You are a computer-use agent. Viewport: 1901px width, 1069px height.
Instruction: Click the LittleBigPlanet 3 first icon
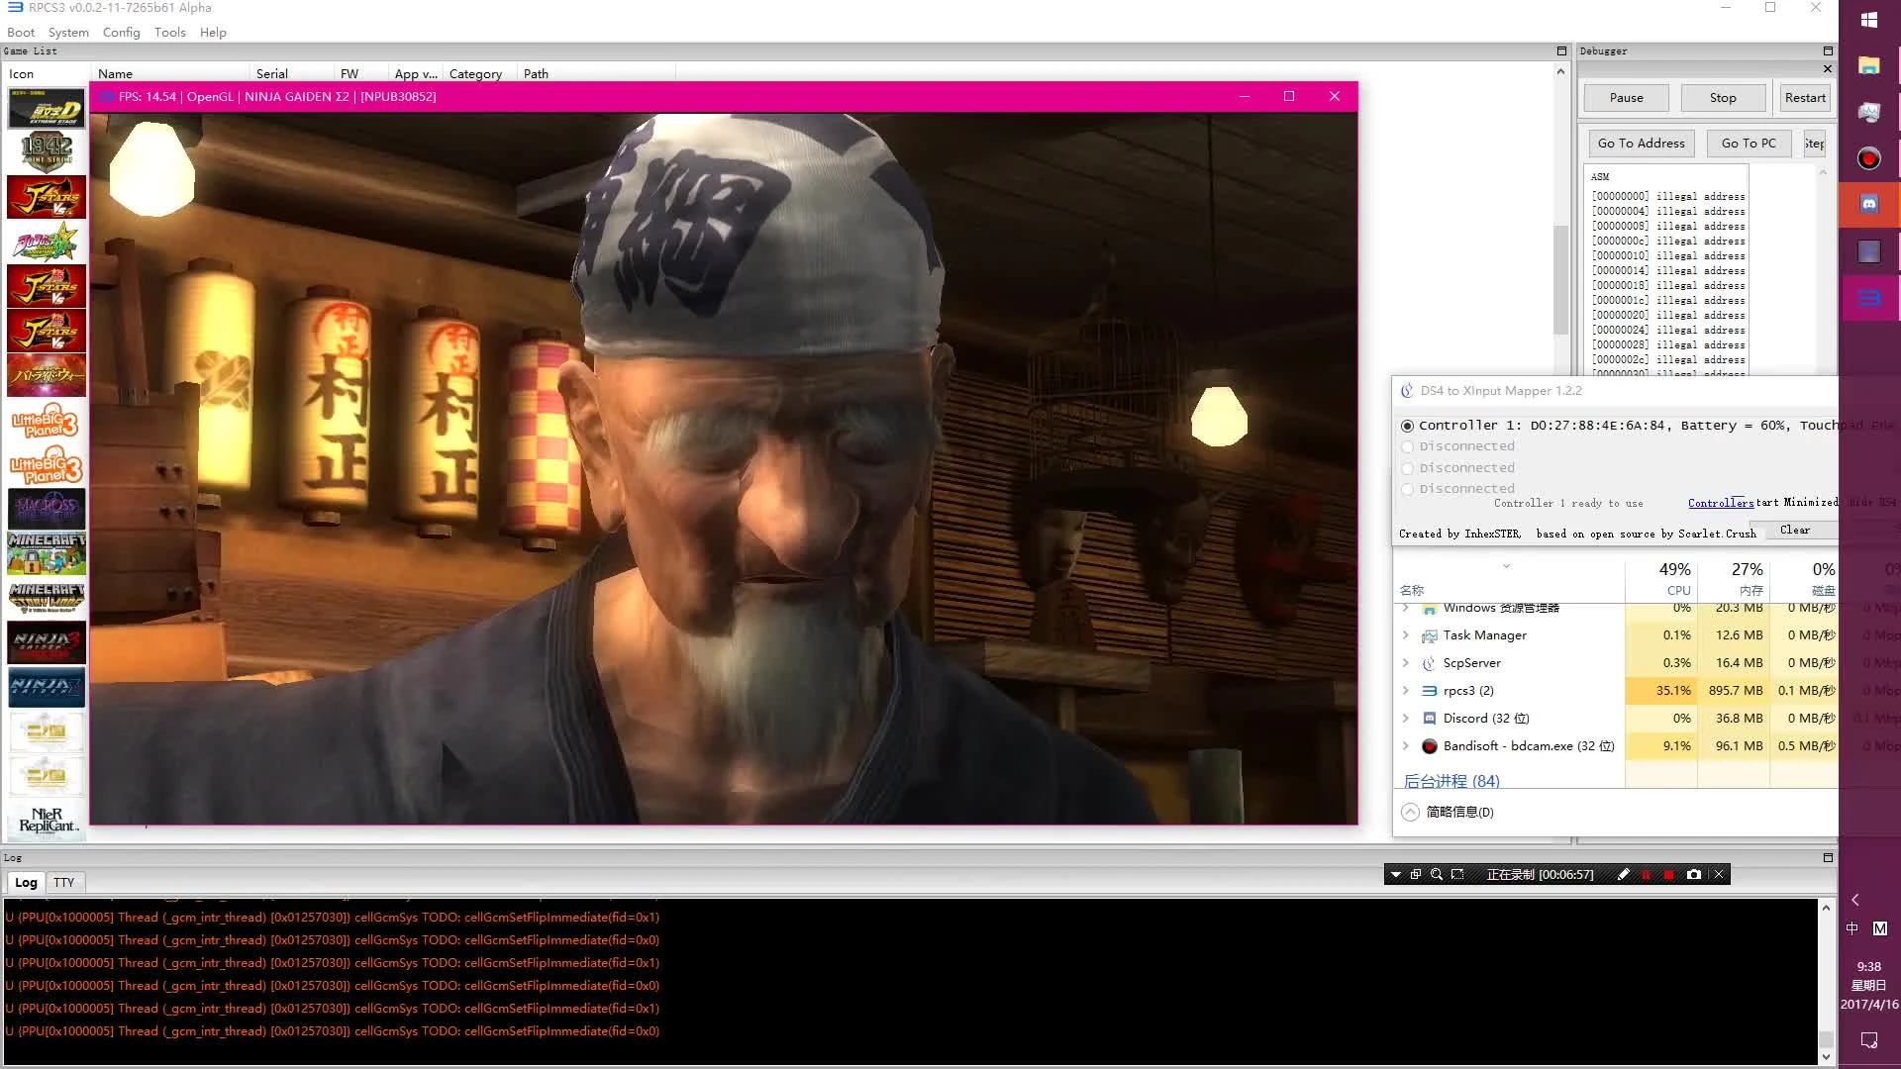pos(47,421)
